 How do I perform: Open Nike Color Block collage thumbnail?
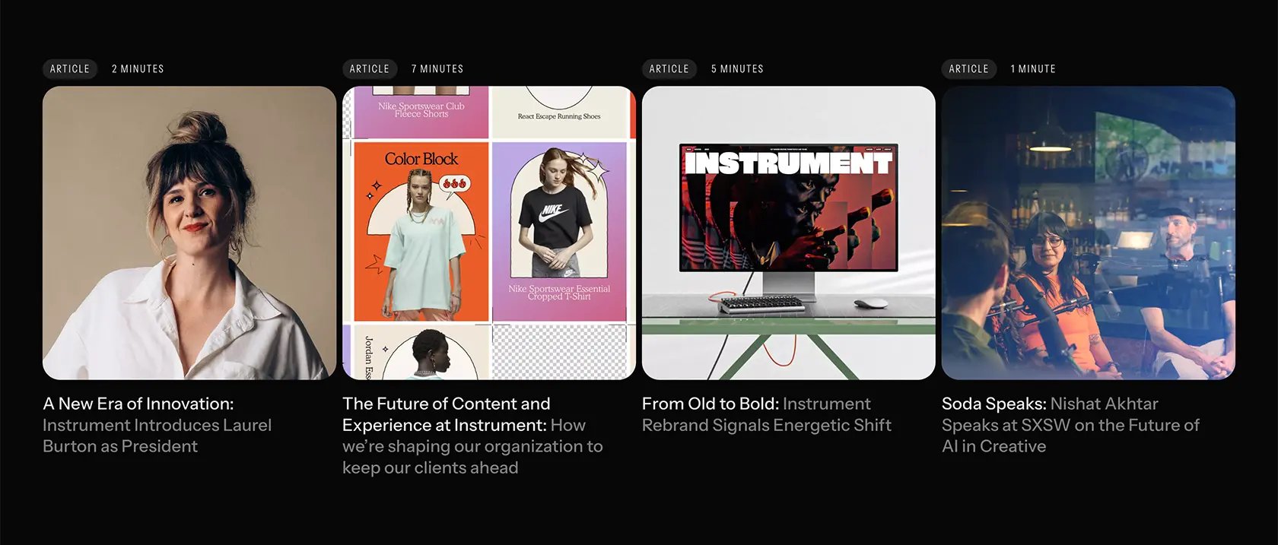tap(489, 233)
